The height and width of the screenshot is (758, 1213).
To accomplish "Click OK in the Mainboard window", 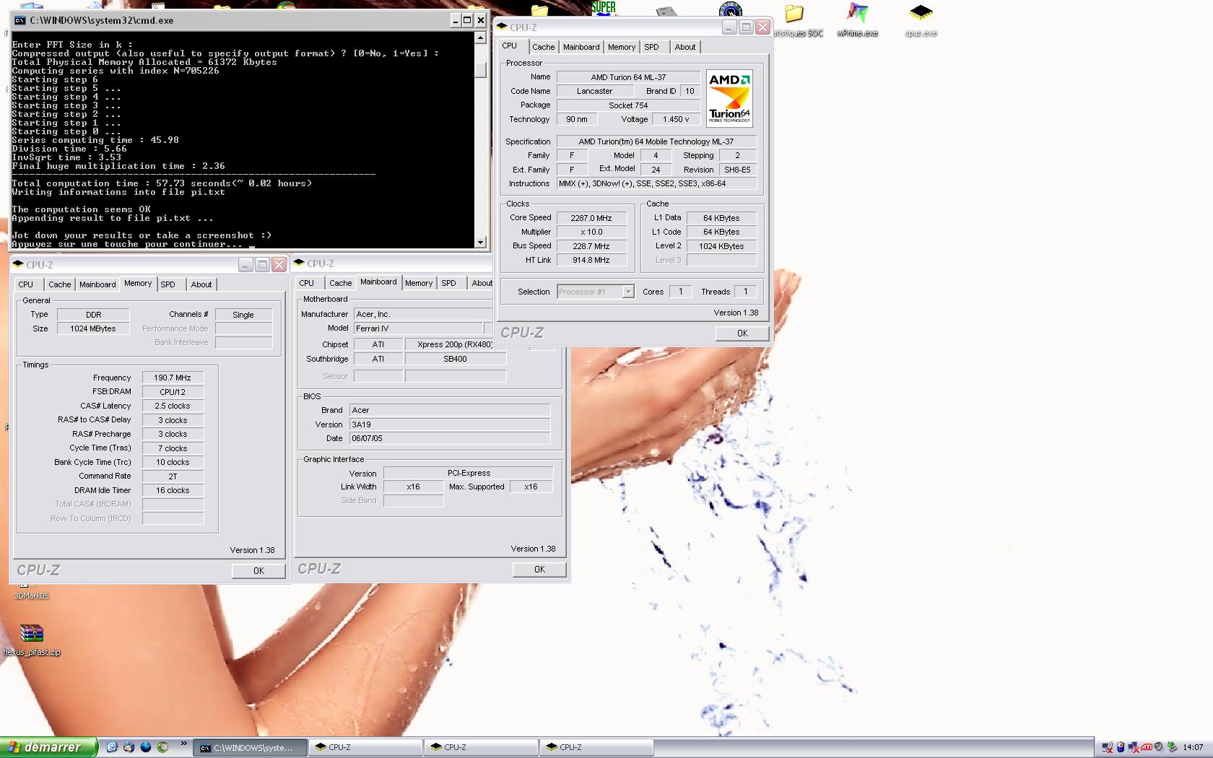I will pos(539,570).
